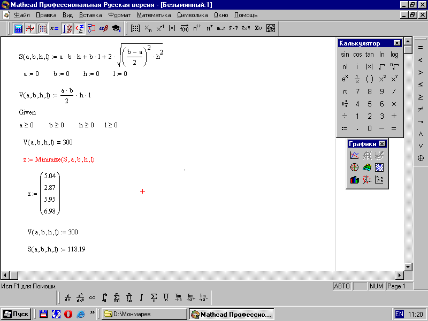Insert polar plot from Graphs palette
The image size is (428, 321).
coord(354,167)
